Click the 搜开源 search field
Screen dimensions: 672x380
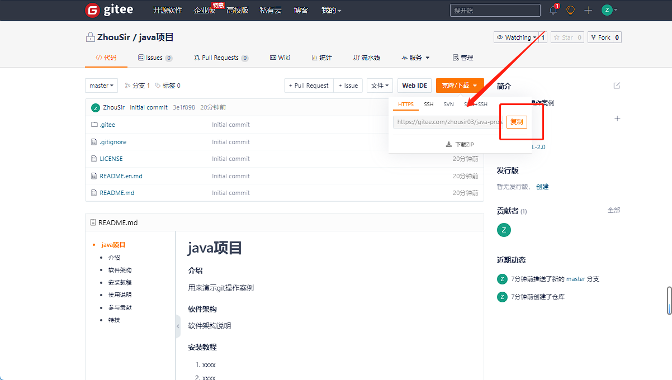click(495, 10)
